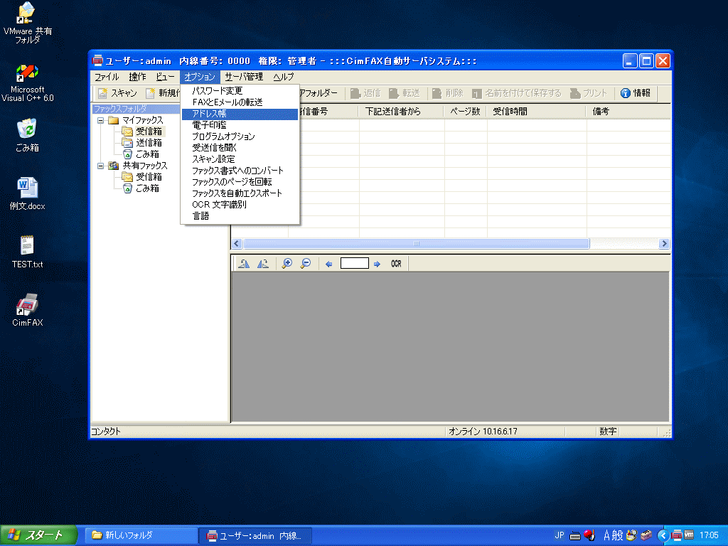
Task: Run OCR from the preview toolbar
Action: pyautogui.click(x=396, y=264)
